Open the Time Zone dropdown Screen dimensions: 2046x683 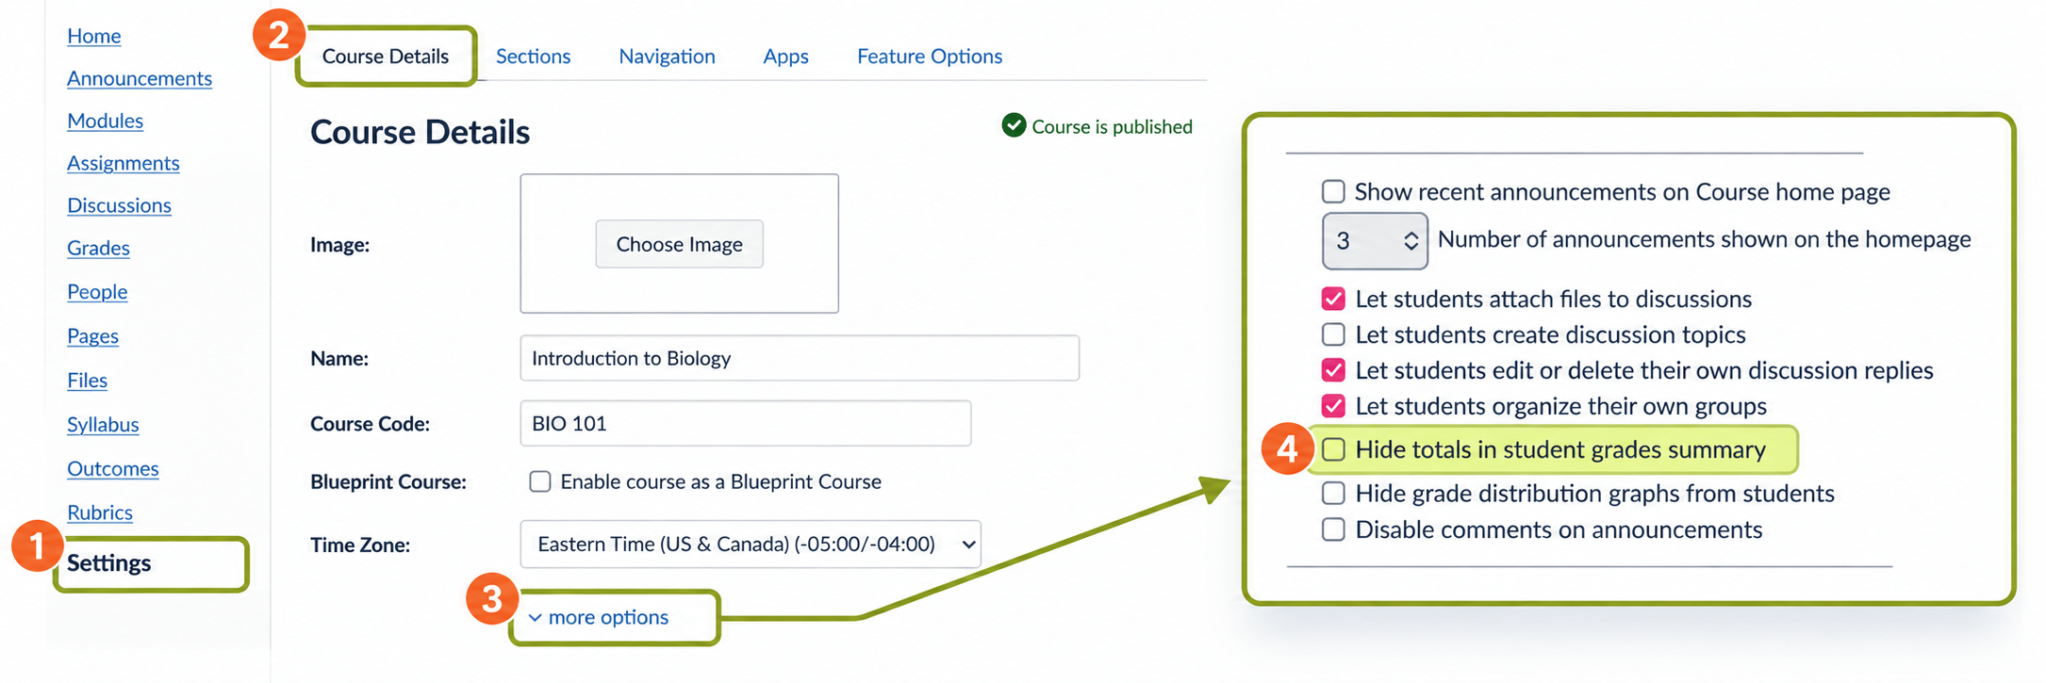(x=751, y=544)
